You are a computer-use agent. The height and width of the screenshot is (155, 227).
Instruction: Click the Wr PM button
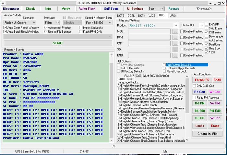(215, 103)
